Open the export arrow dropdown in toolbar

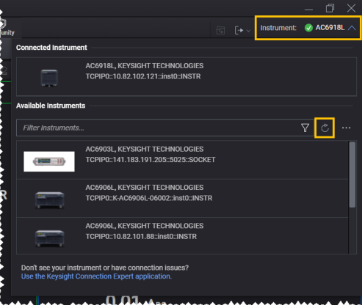(x=242, y=30)
